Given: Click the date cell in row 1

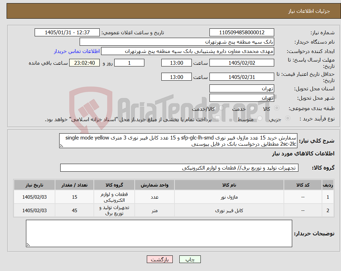Looking at the screenshot, I should pyautogui.click(x=34, y=197).
